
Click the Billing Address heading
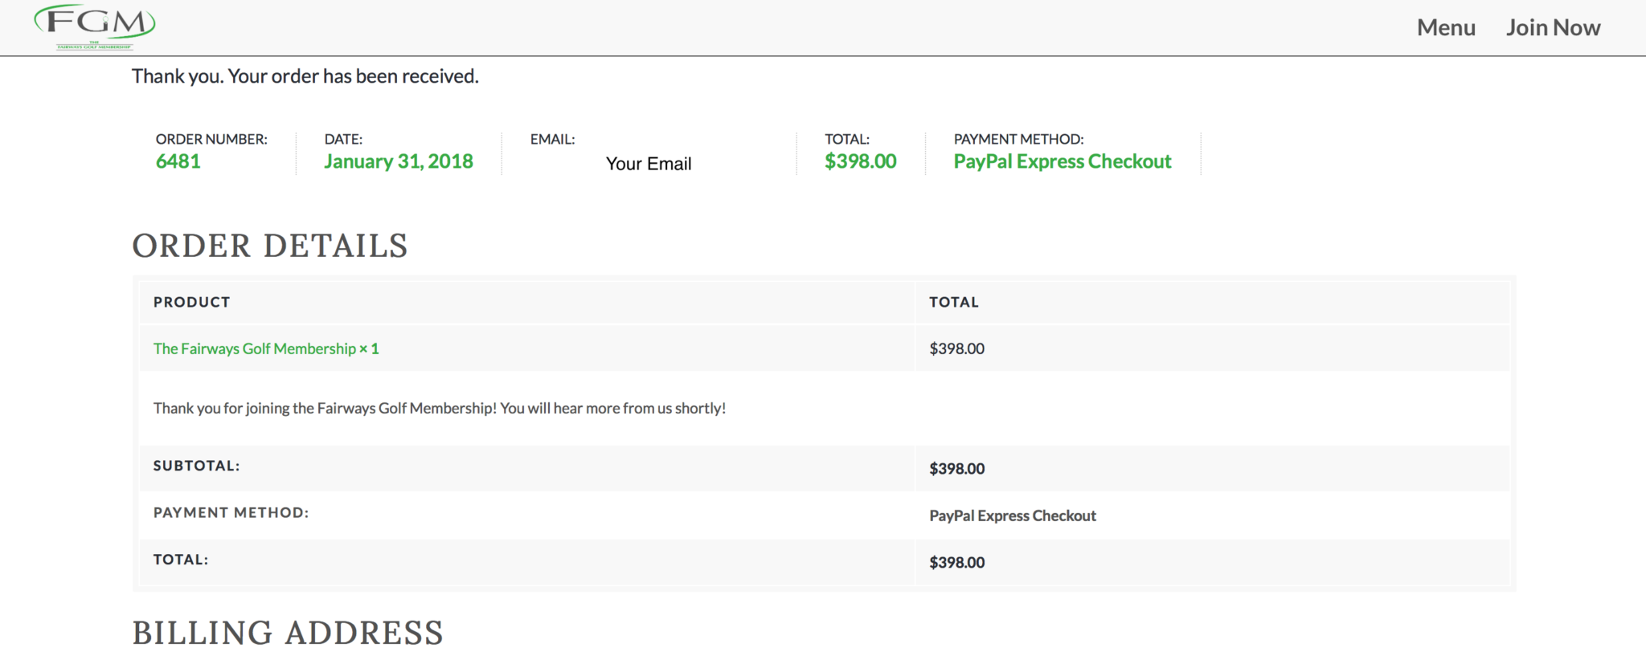coord(288,633)
